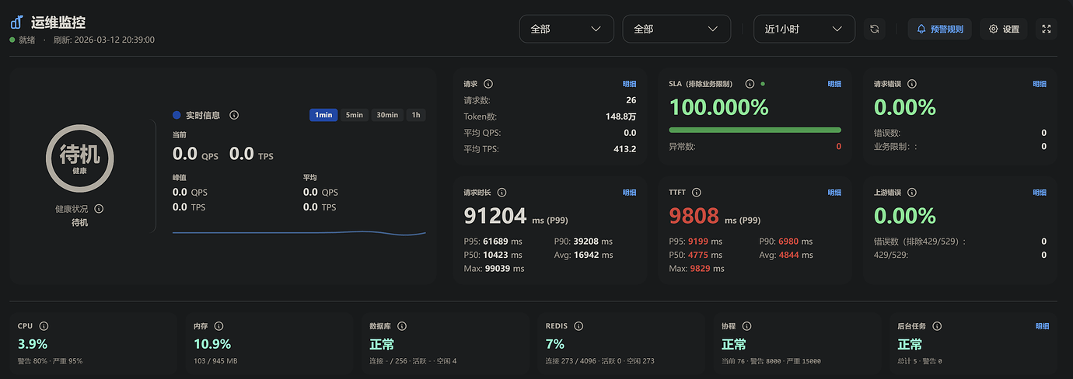
Task: Click P50: 10423 ms in 请求时长 card
Action: click(x=494, y=255)
